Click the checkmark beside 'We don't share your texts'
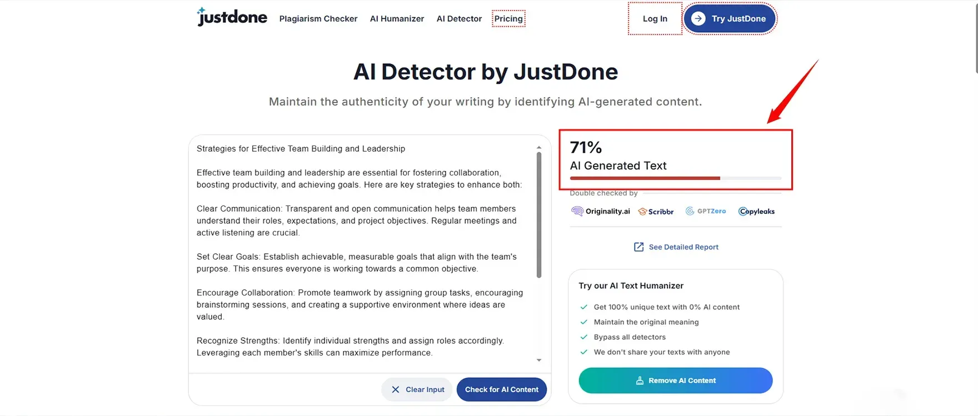This screenshot has width=978, height=416. [584, 352]
